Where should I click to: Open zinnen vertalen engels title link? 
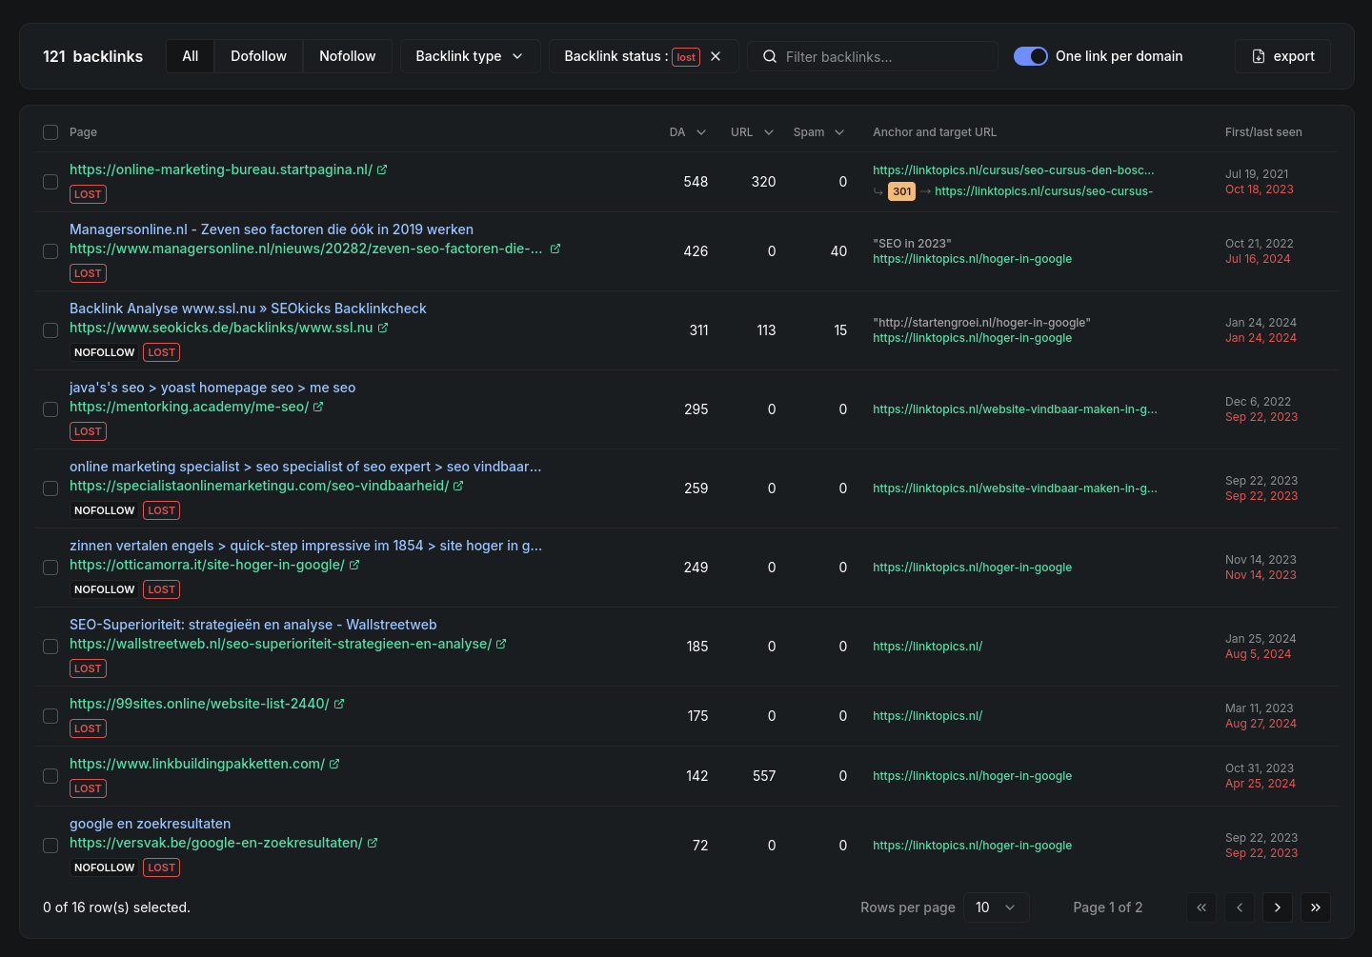point(306,546)
